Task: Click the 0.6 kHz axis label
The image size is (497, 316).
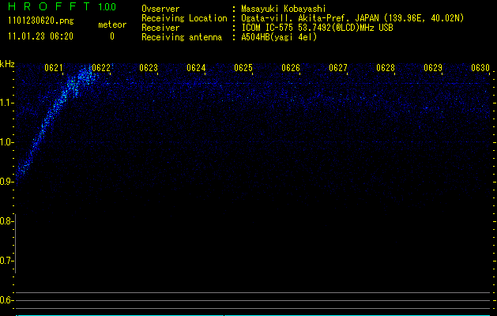Action: pos(6,300)
